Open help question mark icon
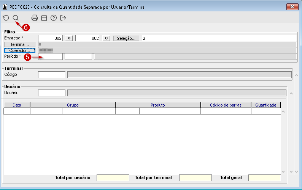 pos(54,18)
